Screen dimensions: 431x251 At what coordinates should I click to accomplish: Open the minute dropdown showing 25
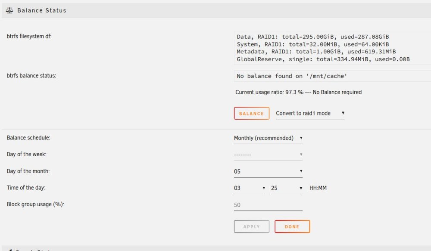coord(287,188)
